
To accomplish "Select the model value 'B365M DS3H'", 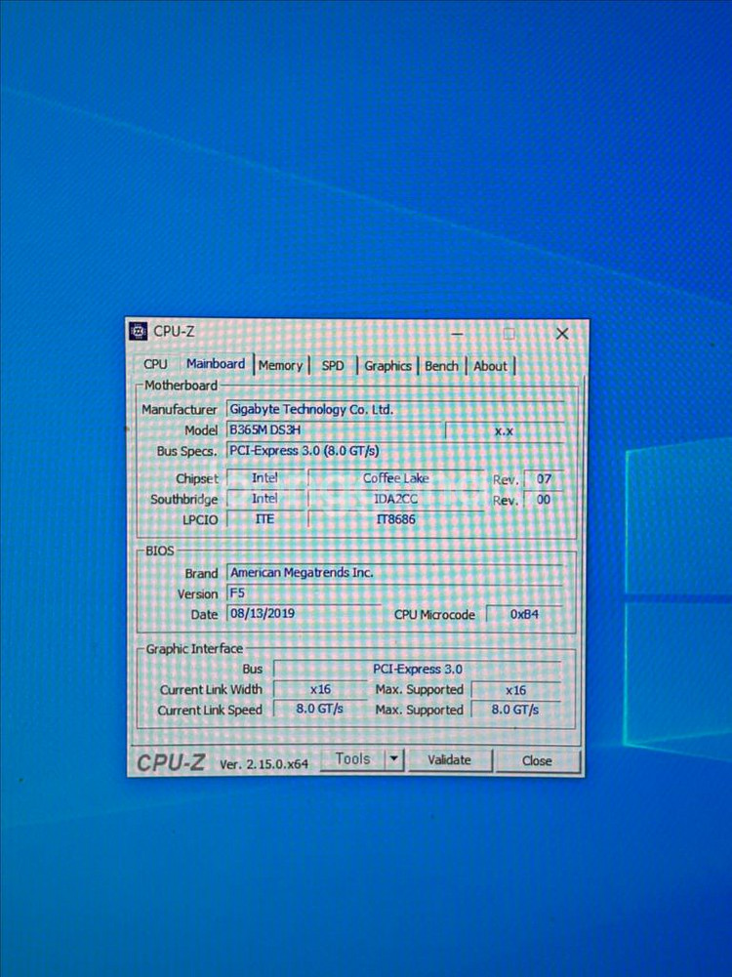I will point(335,429).
